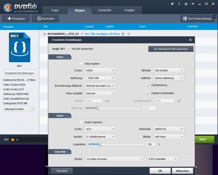Enable the Video kopieren checkbox
This screenshot has width=218, height=175.
tap(81, 64)
